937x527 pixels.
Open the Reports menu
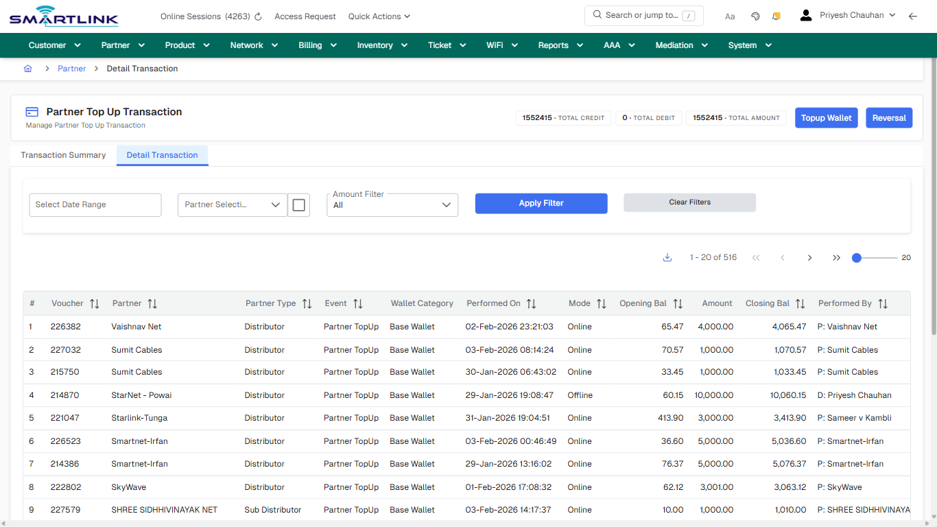click(559, 45)
